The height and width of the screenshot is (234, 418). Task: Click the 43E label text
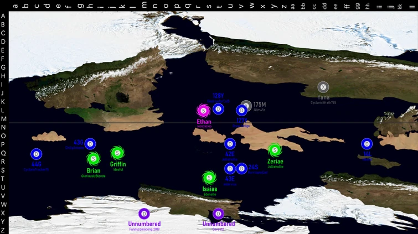[230, 179]
